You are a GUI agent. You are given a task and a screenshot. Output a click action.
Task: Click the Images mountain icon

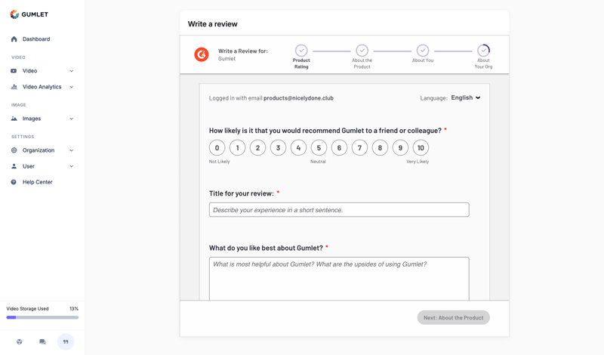coord(14,119)
